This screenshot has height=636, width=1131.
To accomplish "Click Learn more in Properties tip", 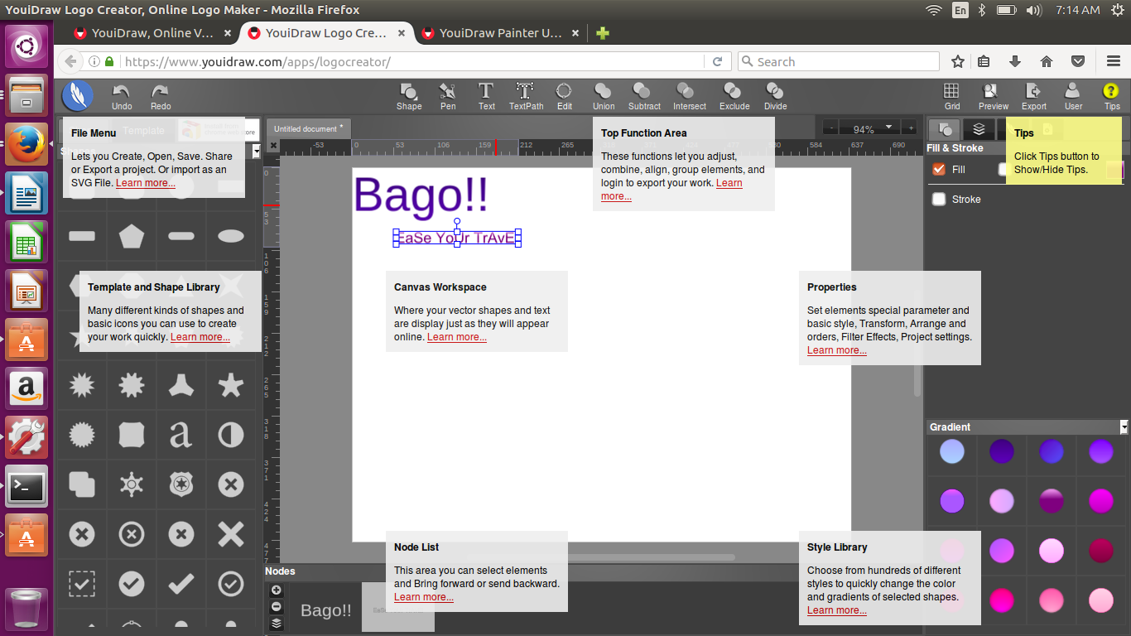I will pos(837,350).
